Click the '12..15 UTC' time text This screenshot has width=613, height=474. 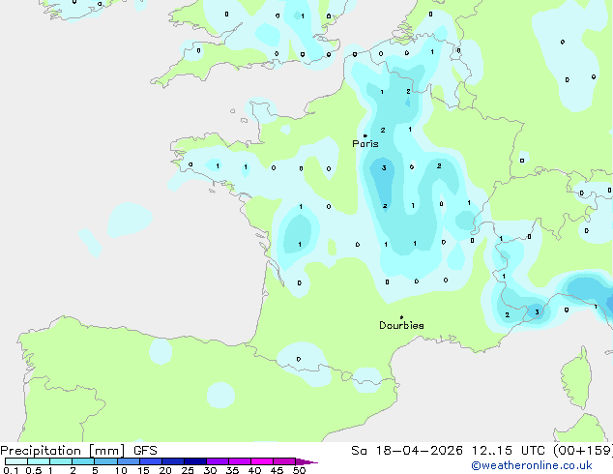[508, 451]
